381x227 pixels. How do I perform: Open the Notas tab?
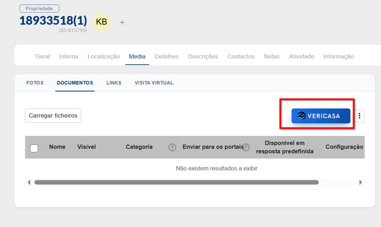(x=272, y=56)
